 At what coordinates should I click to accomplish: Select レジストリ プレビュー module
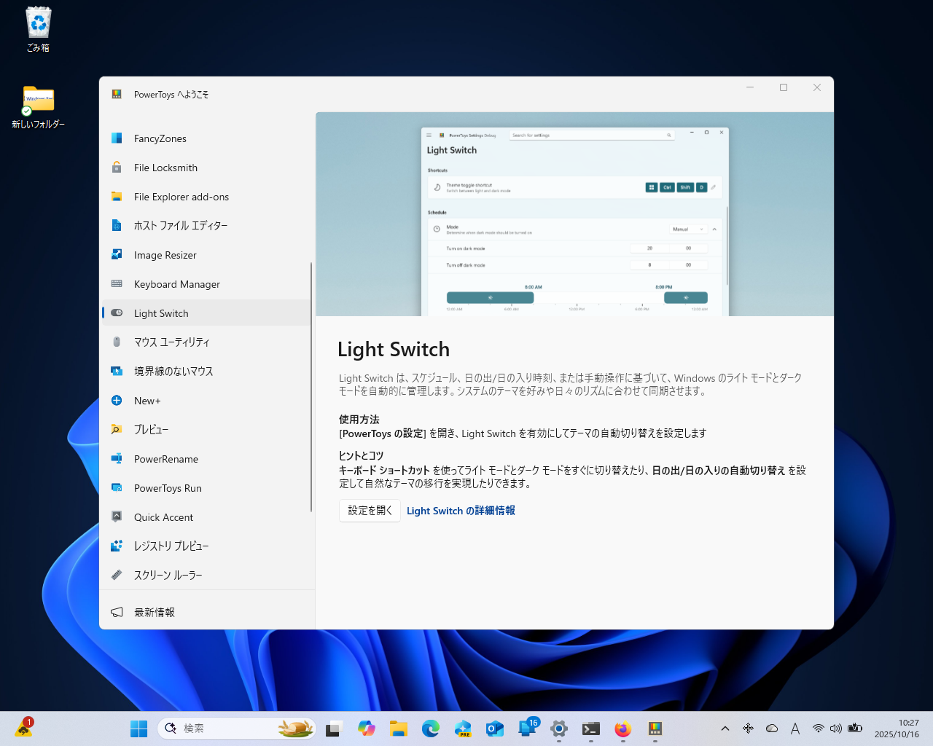(x=171, y=546)
